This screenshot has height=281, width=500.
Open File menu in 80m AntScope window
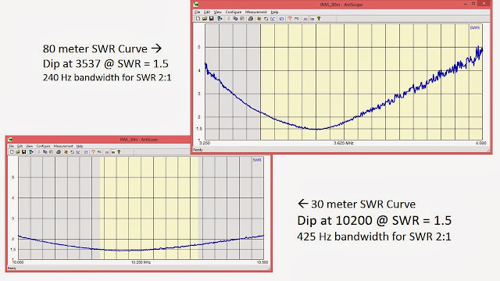[x=197, y=12]
